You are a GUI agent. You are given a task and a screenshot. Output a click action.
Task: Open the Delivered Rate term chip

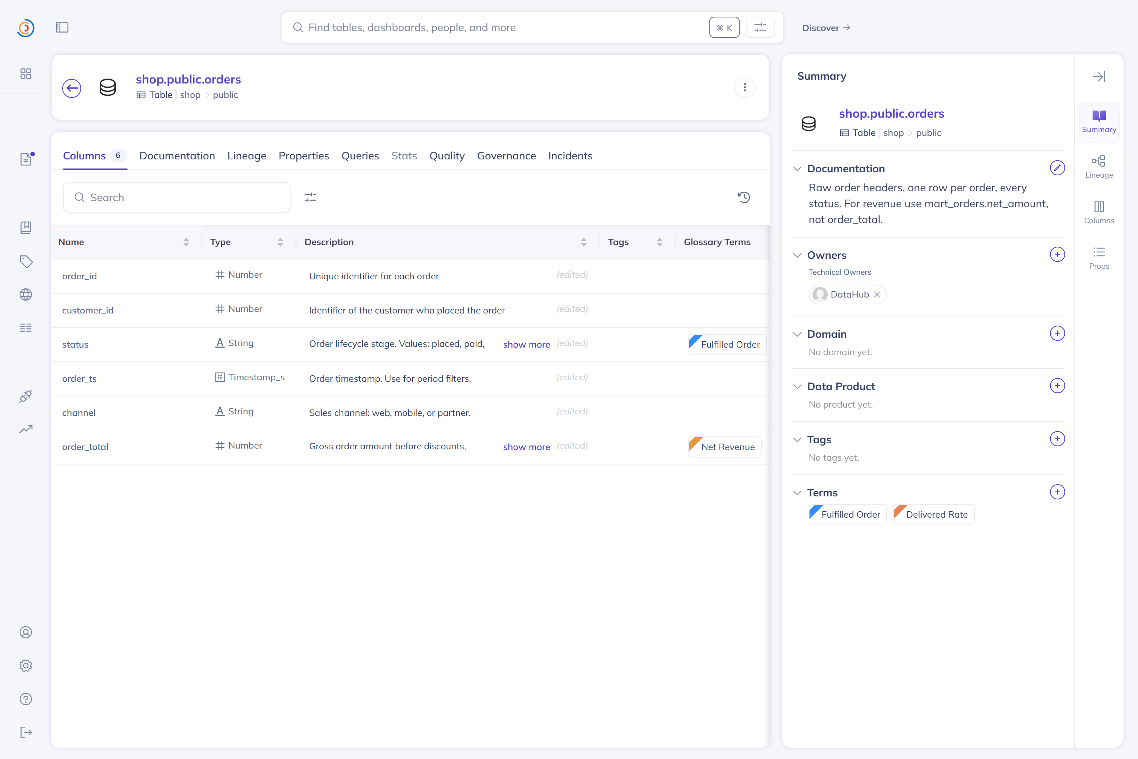[933, 515]
